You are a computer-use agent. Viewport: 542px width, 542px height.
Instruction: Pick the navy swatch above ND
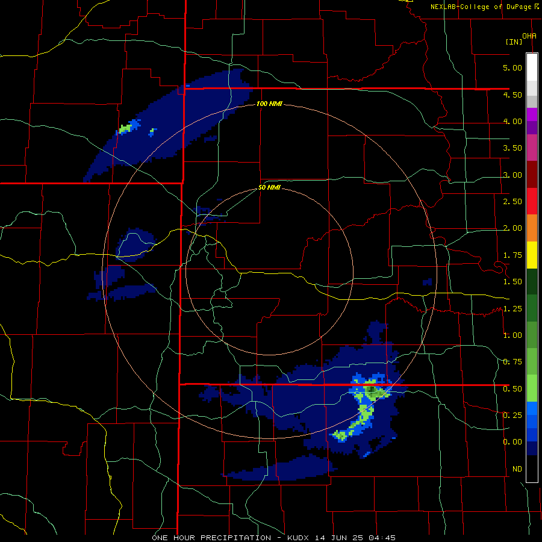pyautogui.click(x=532, y=448)
